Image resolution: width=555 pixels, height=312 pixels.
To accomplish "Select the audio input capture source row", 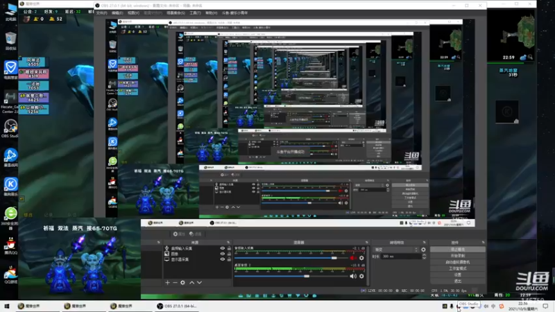I will pyautogui.click(x=197, y=248).
